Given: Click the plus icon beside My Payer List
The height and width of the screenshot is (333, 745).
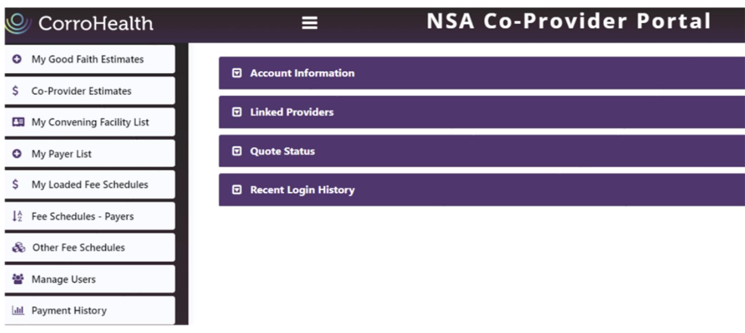Looking at the screenshot, I should [17, 154].
